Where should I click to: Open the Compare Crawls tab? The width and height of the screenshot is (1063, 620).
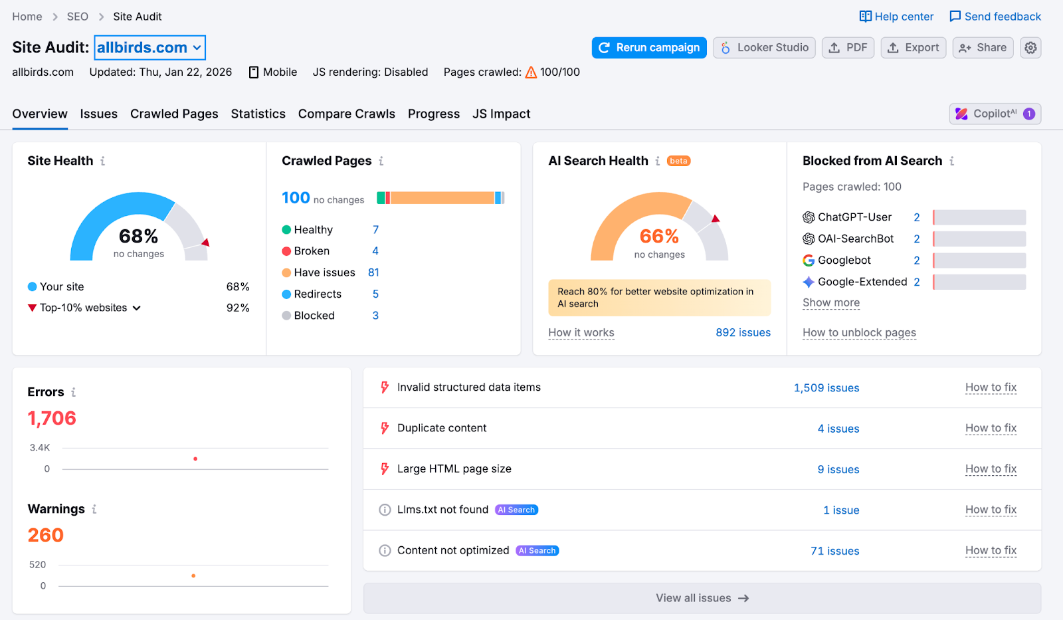pos(346,114)
